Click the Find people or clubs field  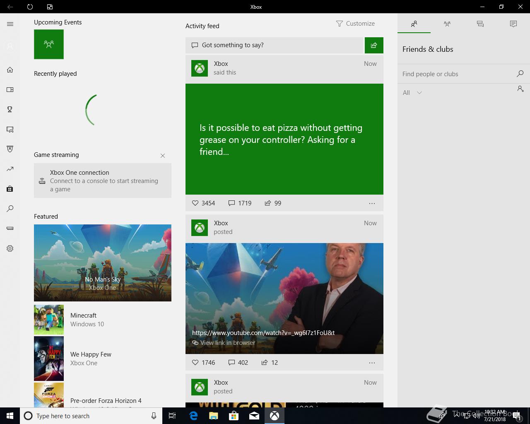[x=455, y=74]
